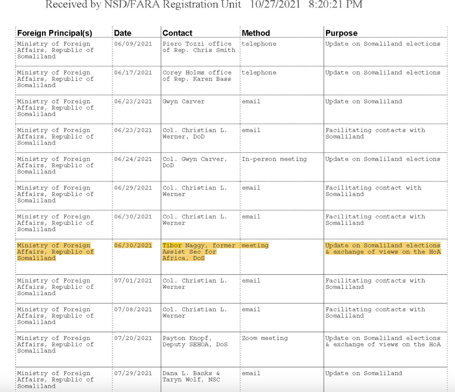Select the 06/23/2021 date beside 'Werner, DoD'
The width and height of the screenshot is (455, 392).
coord(133,130)
